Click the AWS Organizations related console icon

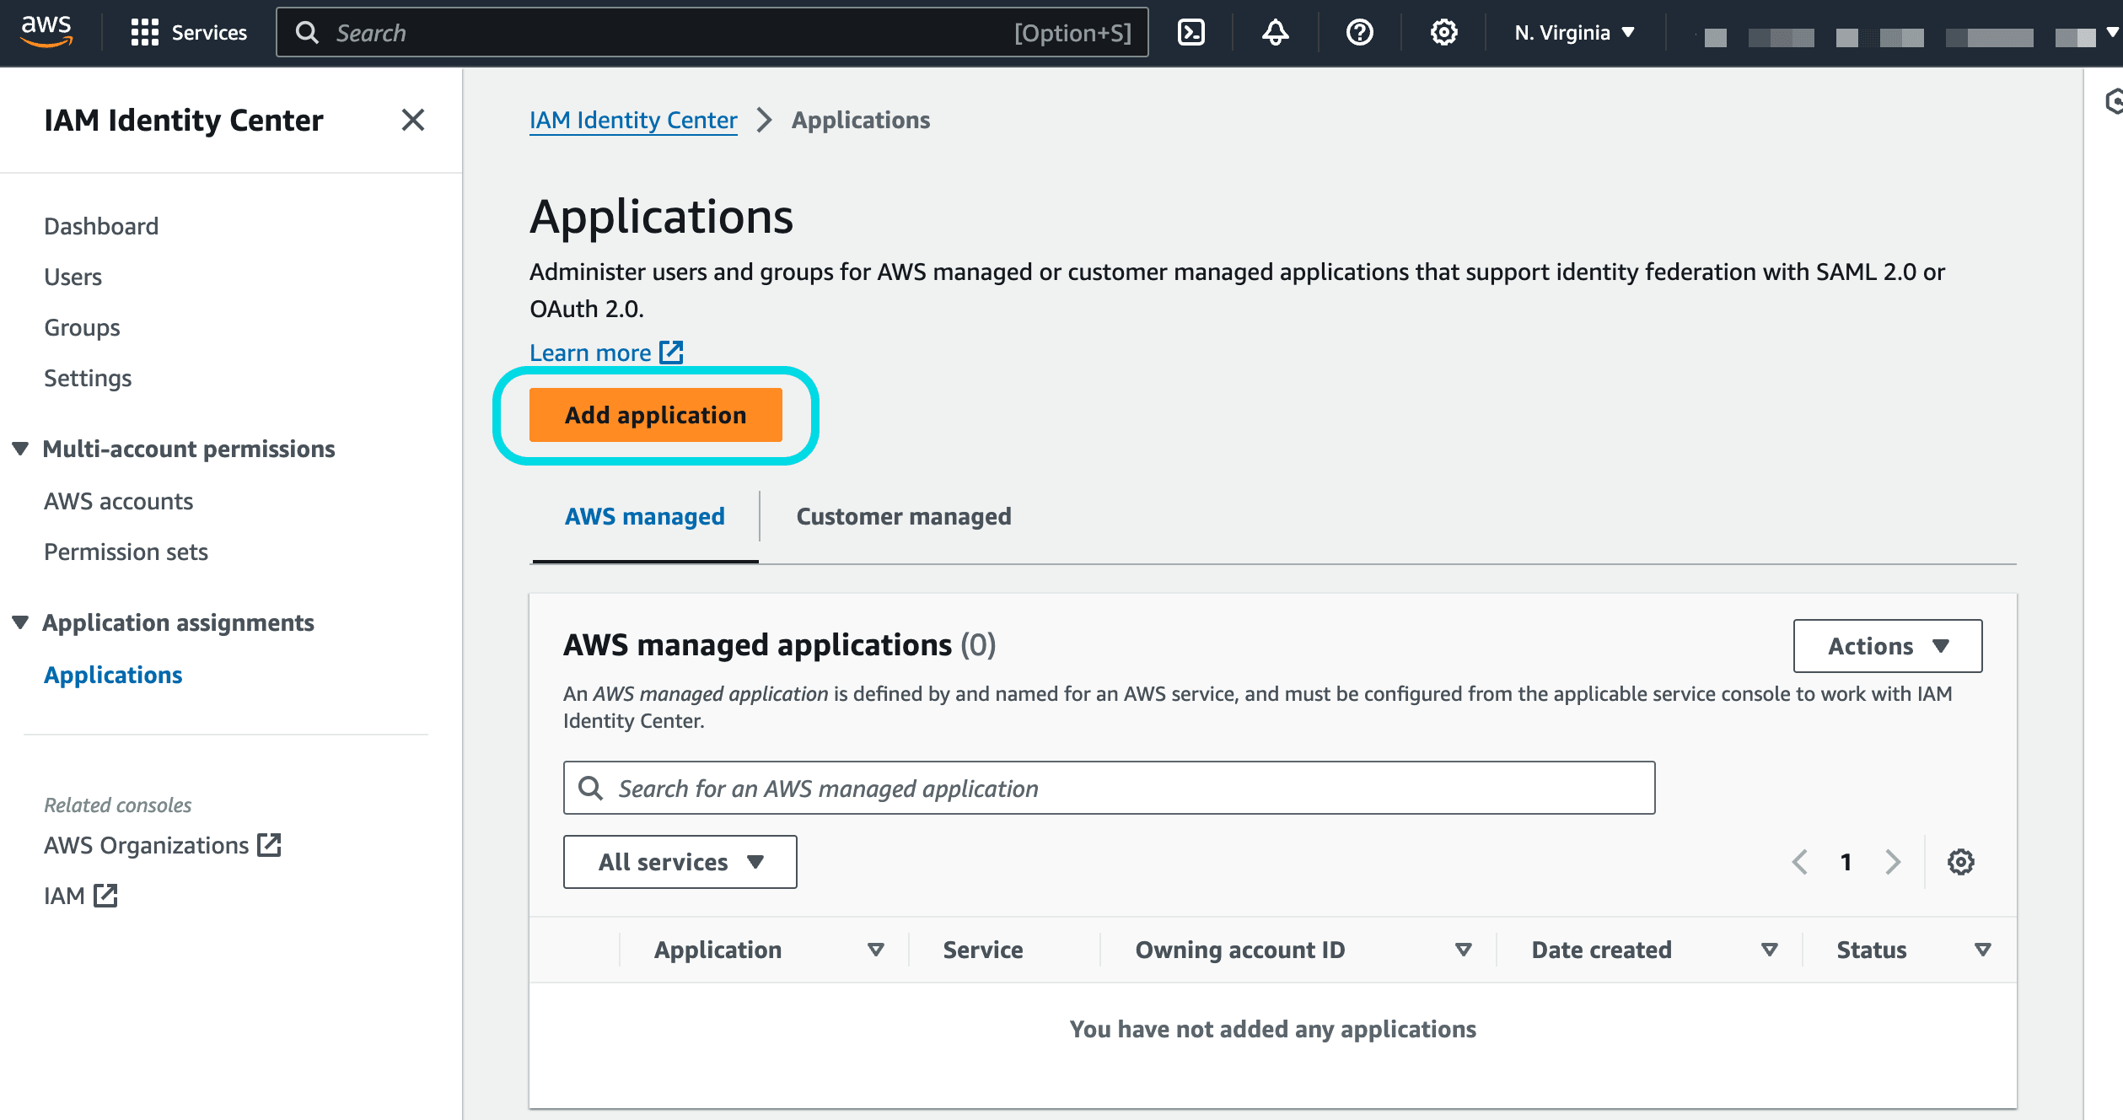tap(270, 843)
